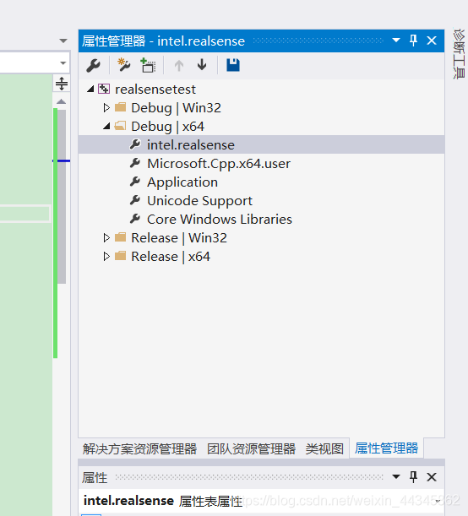Close the 属性管理器 panel
This screenshot has width=468, height=516.
432,41
